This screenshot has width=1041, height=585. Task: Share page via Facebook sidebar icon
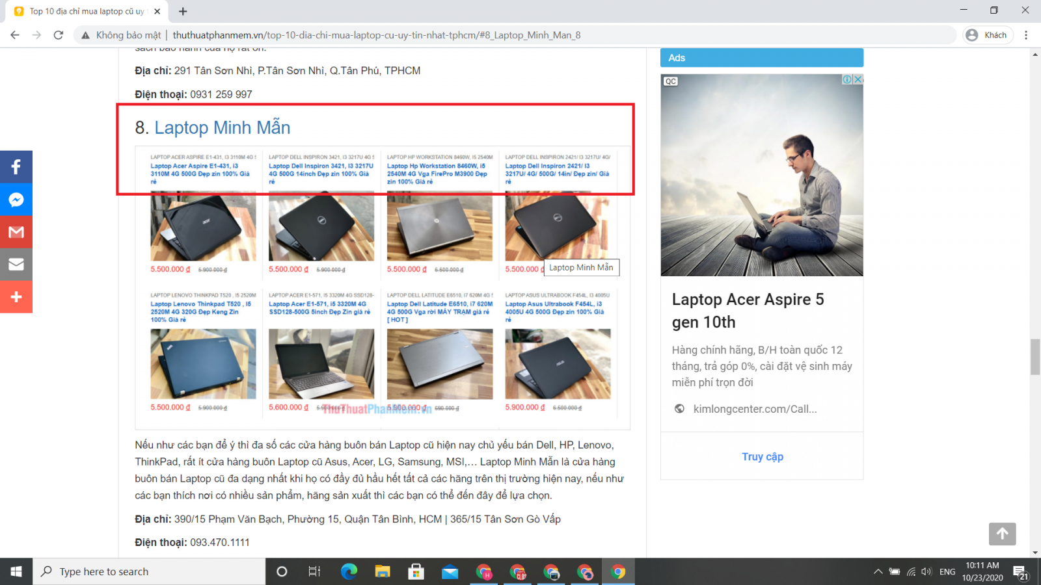point(16,167)
